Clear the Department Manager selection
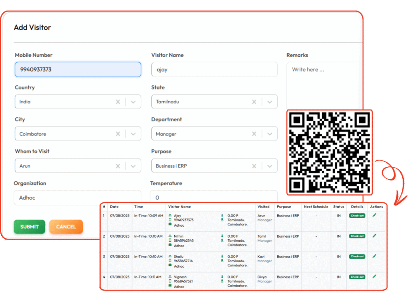414x308 pixels. [x=254, y=134]
